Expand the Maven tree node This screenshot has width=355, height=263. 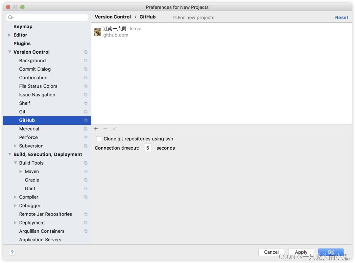tap(21, 171)
